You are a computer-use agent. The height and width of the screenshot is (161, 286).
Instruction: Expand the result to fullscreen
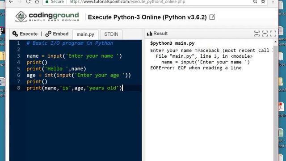tap(273, 34)
